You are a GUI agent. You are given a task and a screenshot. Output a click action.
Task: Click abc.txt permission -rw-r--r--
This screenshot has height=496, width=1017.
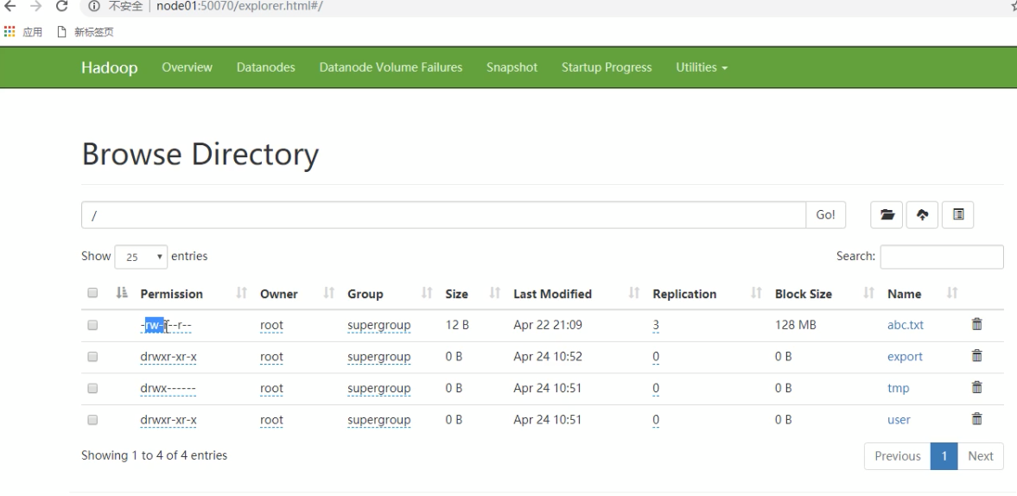click(166, 325)
